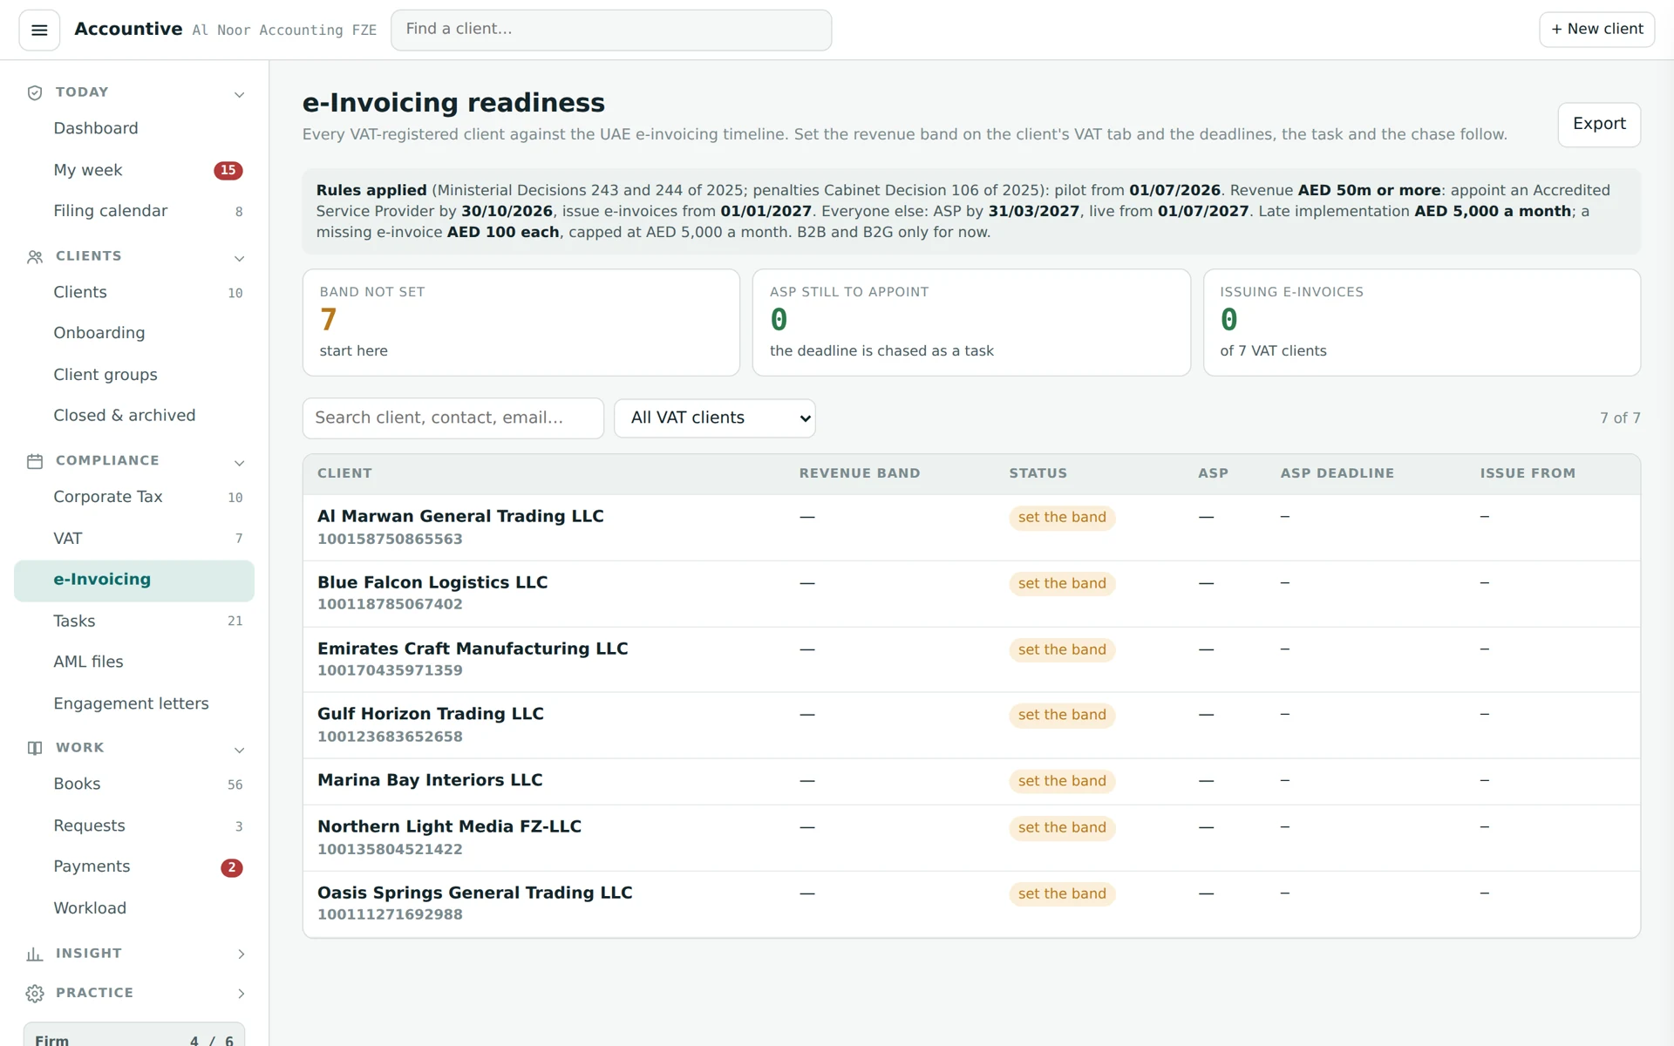Open the Clients list
The width and height of the screenshot is (1674, 1046).
[x=134, y=293]
